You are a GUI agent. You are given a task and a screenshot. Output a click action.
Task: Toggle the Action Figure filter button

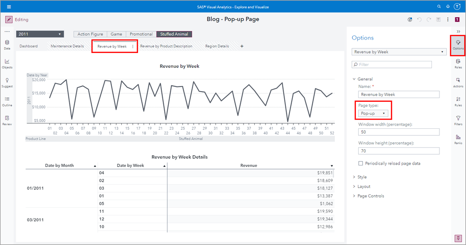tap(90, 34)
